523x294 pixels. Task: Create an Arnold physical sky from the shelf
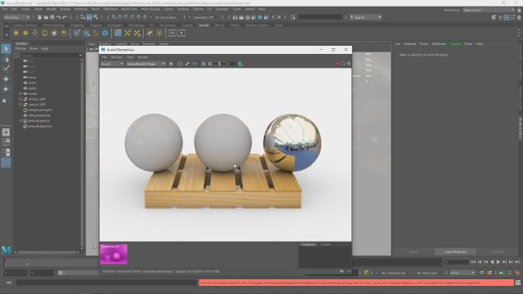coord(64,33)
